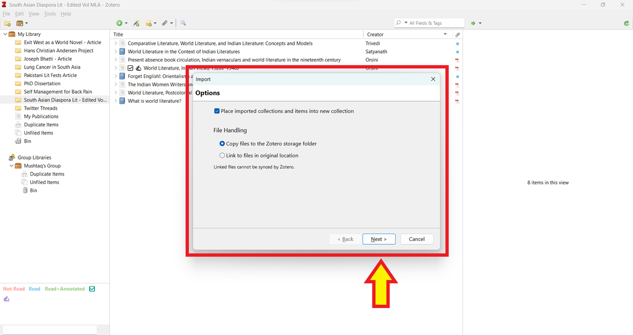633x335 pixels.
Task: Collapse the Mushtaq's Group library
Action: click(x=11, y=166)
